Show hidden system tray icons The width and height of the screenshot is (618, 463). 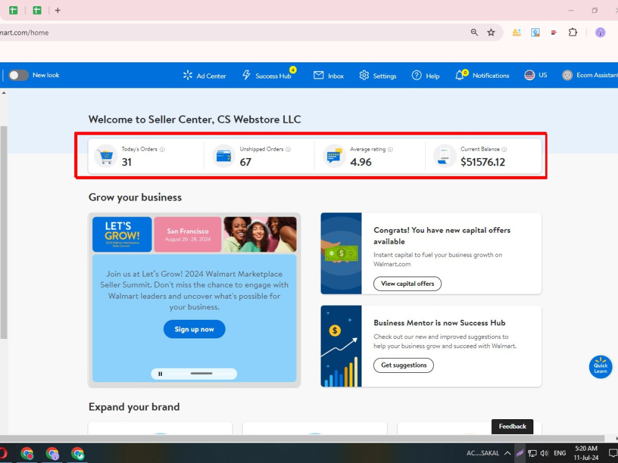(507, 453)
